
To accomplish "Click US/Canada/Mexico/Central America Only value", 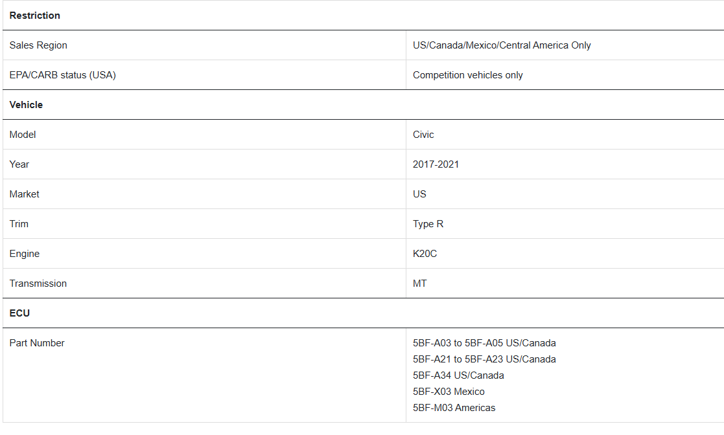I will point(502,45).
